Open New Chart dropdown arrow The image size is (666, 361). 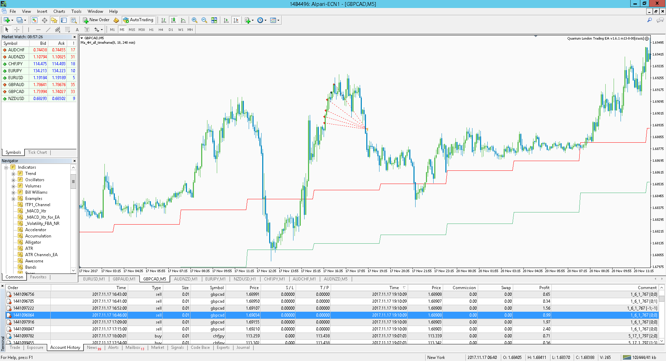tap(12, 20)
